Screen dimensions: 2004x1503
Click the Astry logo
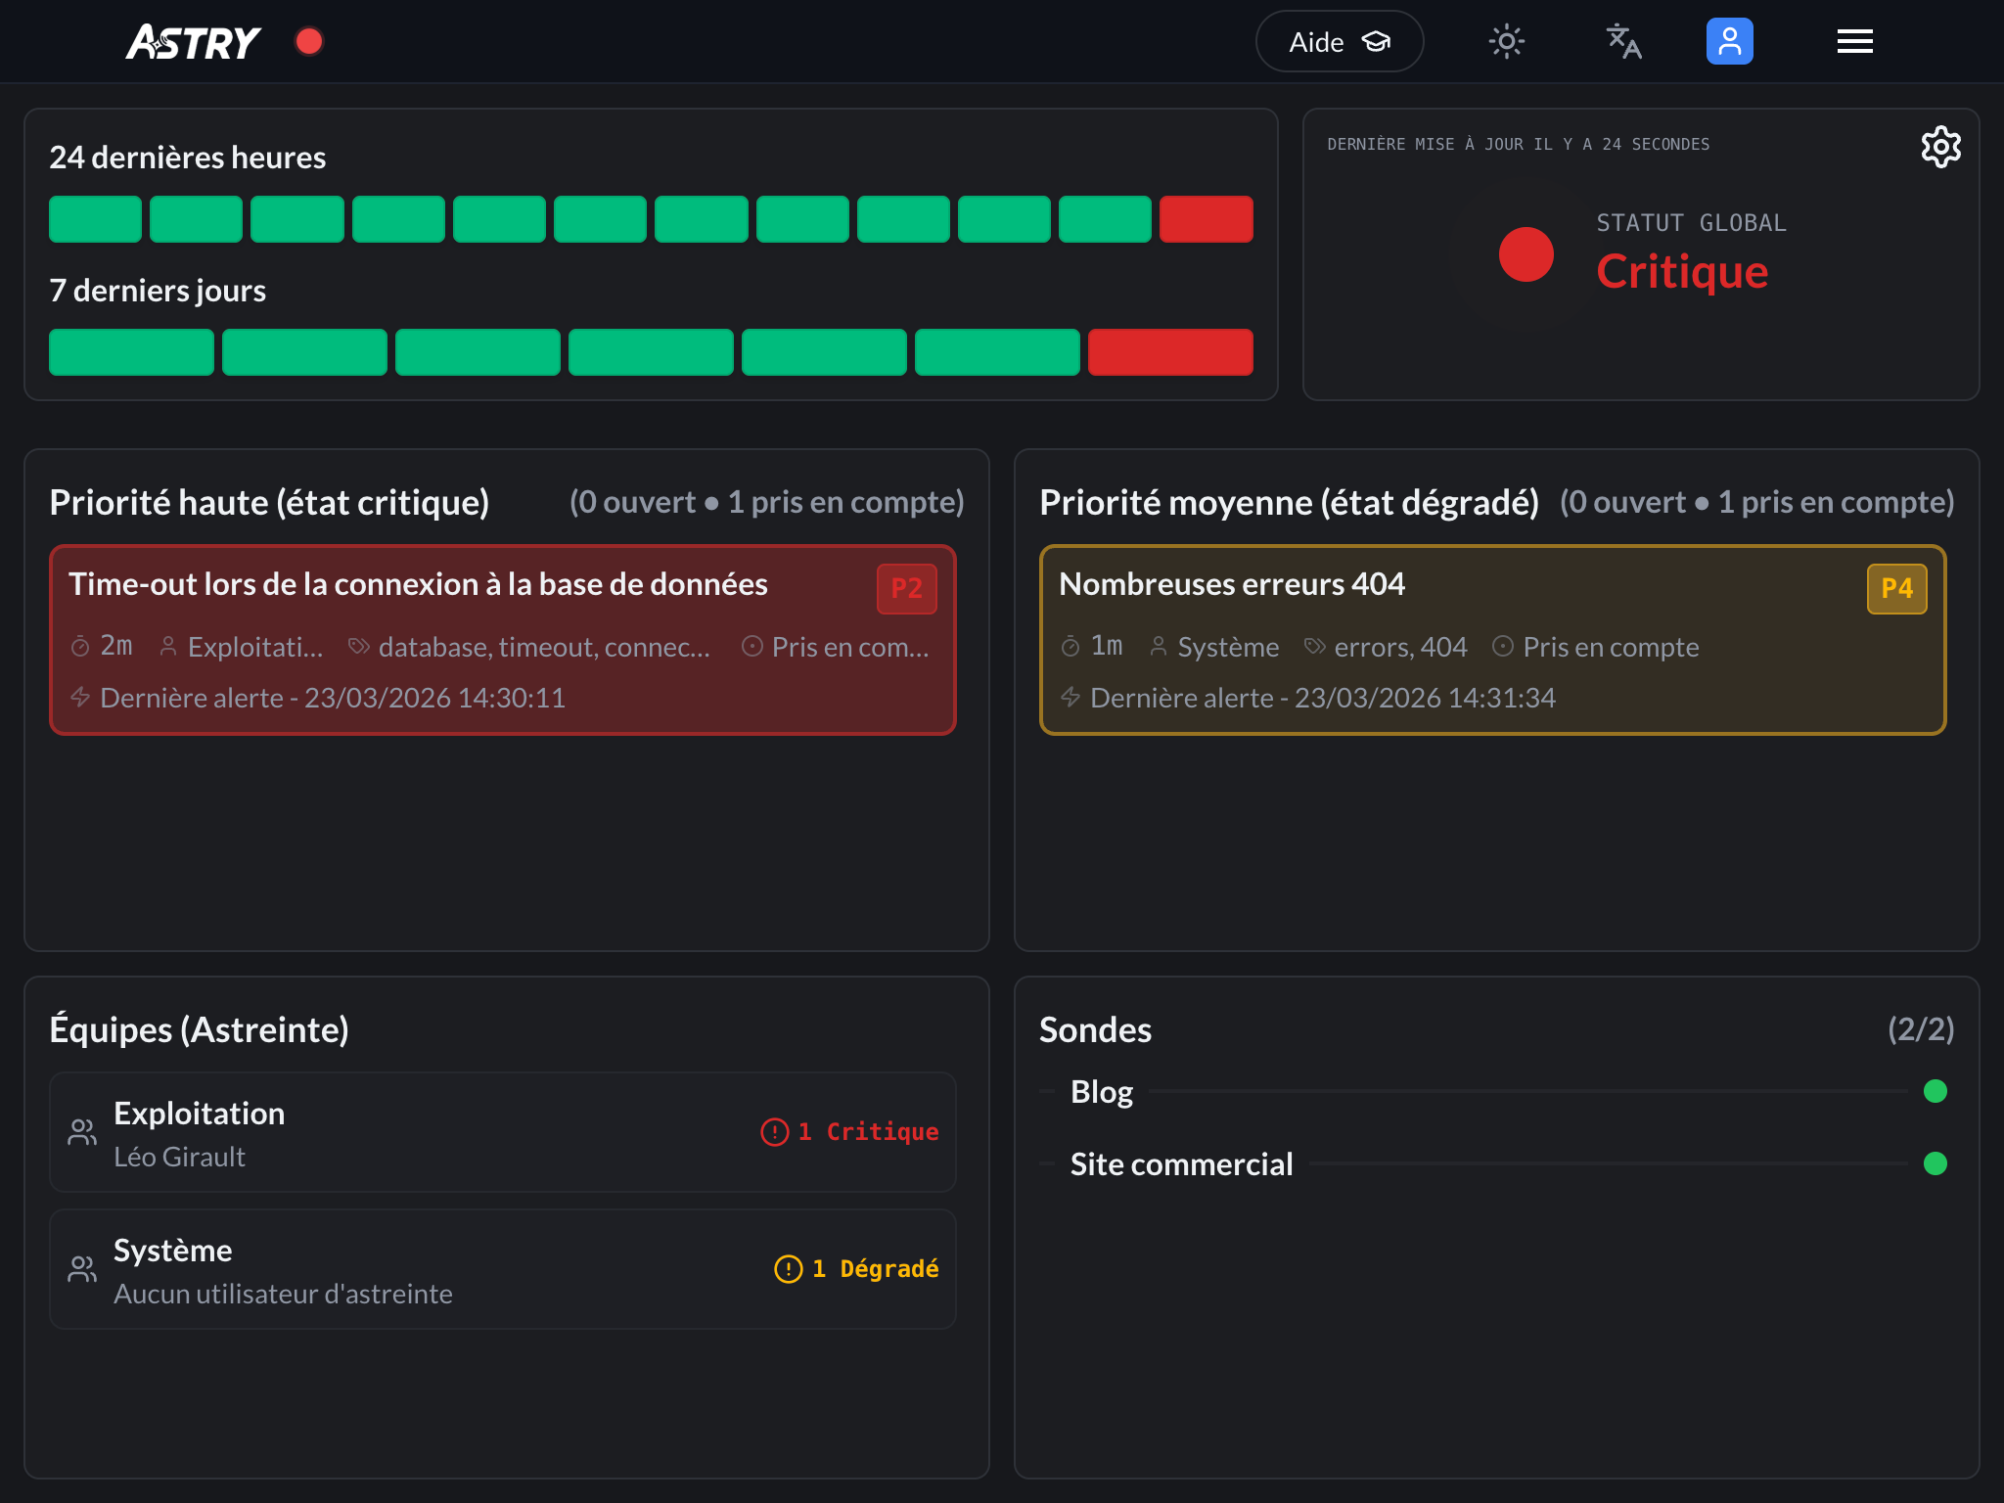pyautogui.click(x=193, y=42)
